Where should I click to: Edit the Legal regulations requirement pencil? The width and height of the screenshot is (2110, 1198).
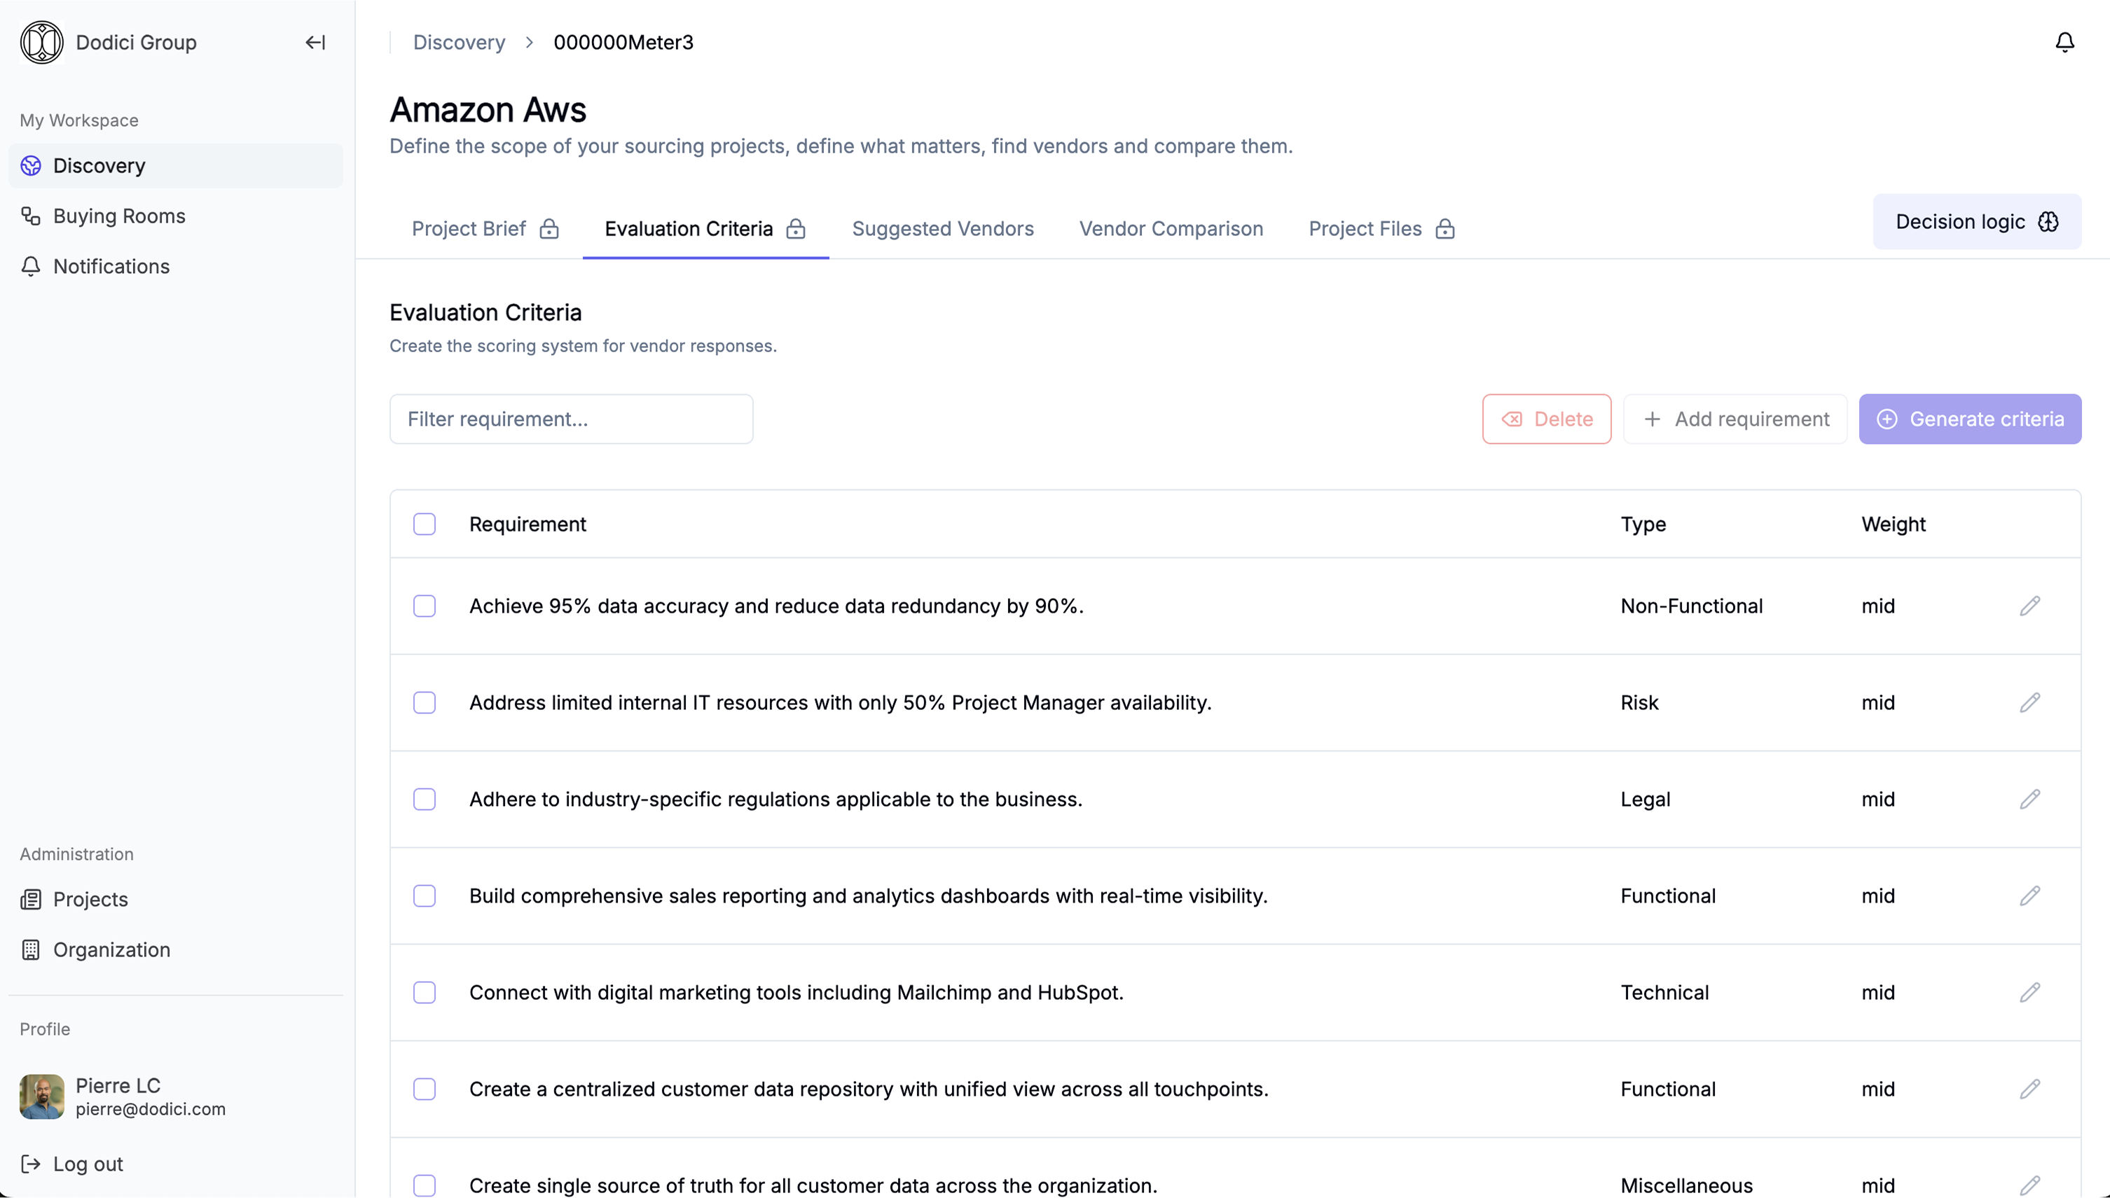(x=2029, y=799)
